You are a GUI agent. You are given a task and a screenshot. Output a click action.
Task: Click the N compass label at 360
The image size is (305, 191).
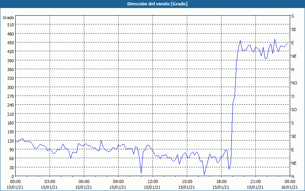pos(292,70)
